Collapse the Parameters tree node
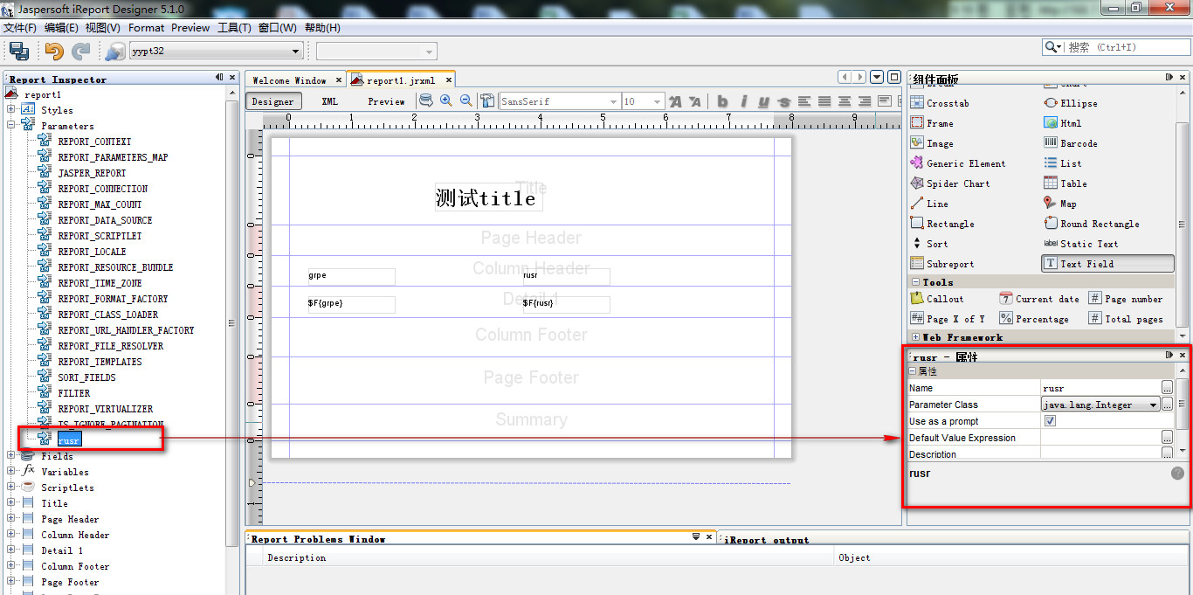 coord(11,126)
